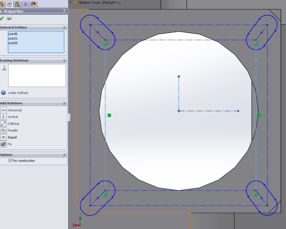Select the right endpoint of the horizontal centerline
This screenshot has width=286, height=229.
238,111
